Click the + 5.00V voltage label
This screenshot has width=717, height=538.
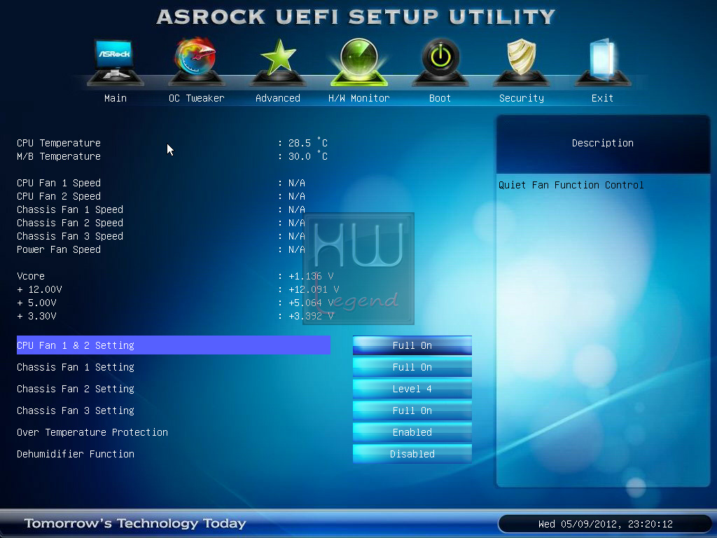36,303
